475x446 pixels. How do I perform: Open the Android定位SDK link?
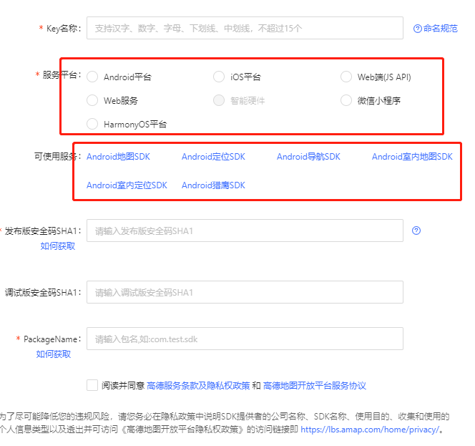tap(213, 157)
